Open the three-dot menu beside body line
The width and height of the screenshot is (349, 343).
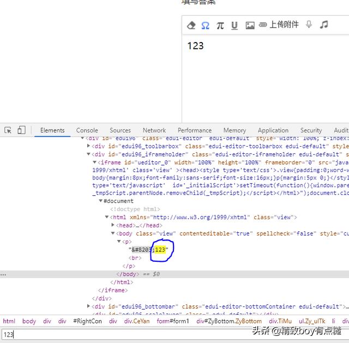click(x=3, y=274)
